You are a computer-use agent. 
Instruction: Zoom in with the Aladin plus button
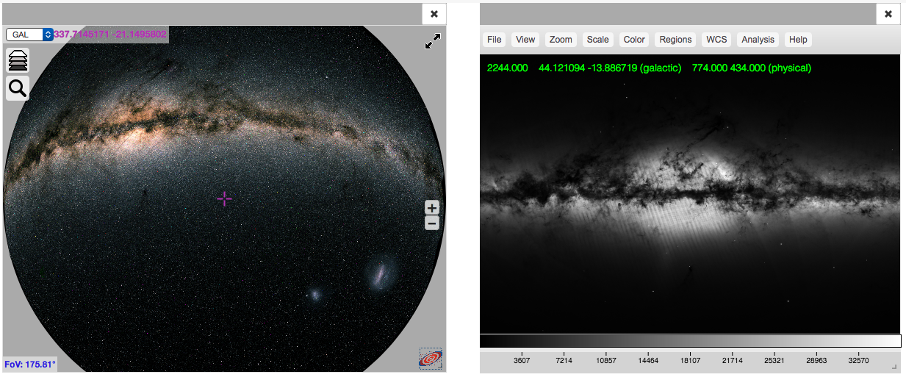tap(432, 207)
